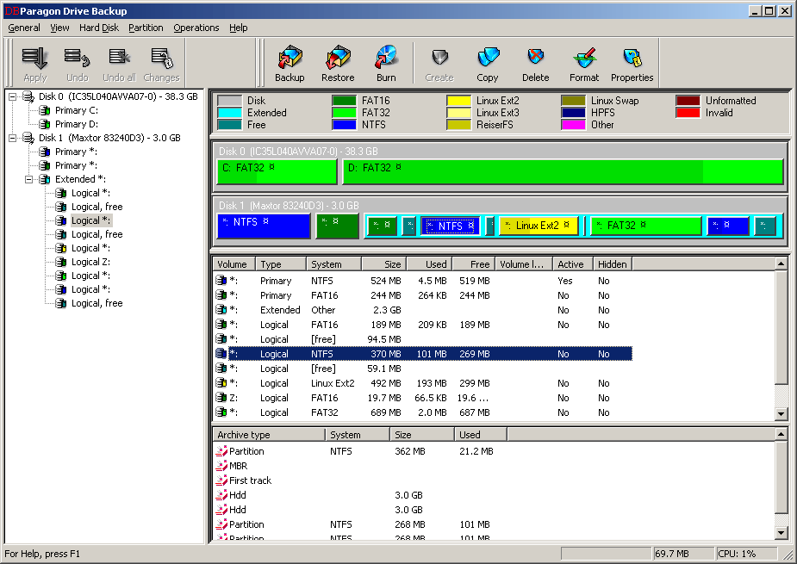
Task: Open the Partition menu
Action: (x=146, y=28)
